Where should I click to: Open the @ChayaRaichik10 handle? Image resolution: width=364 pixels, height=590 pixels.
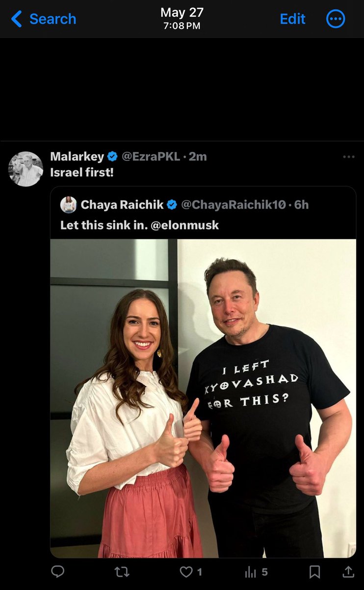point(234,205)
